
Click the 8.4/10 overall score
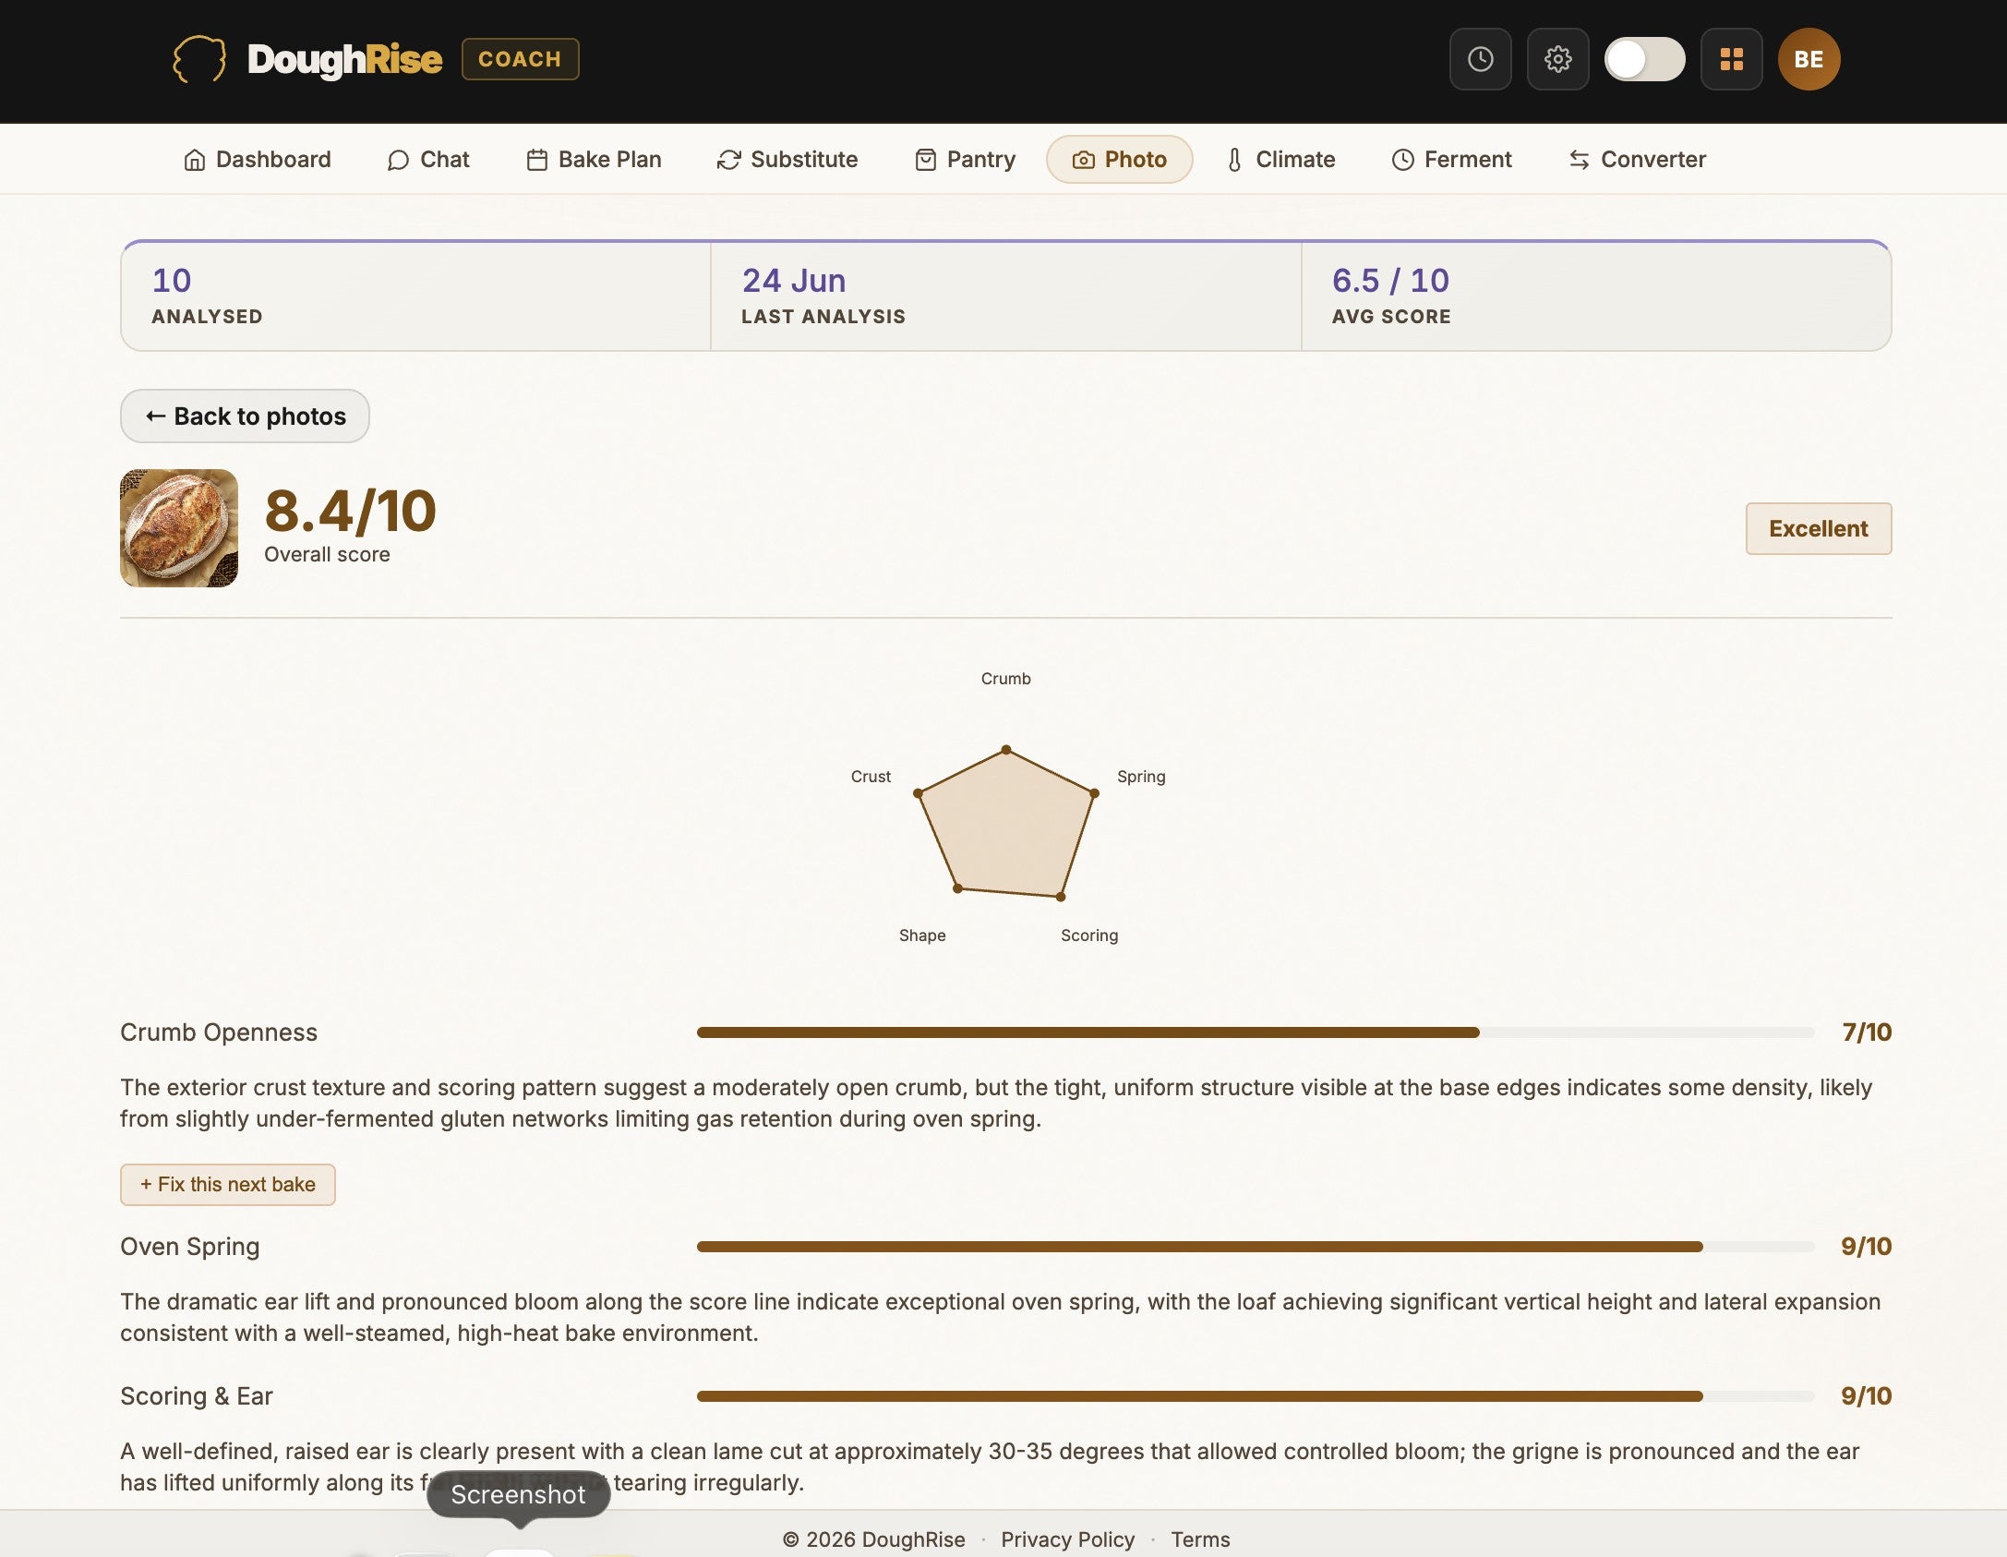pyautogui.click(x=350, y=512)
